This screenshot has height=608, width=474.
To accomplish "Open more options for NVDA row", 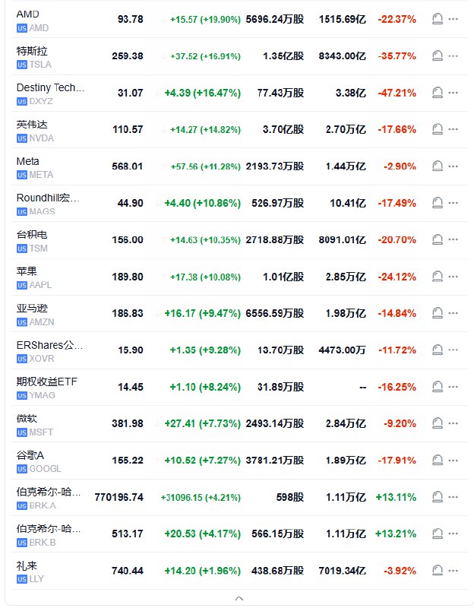I will [453, 129].
